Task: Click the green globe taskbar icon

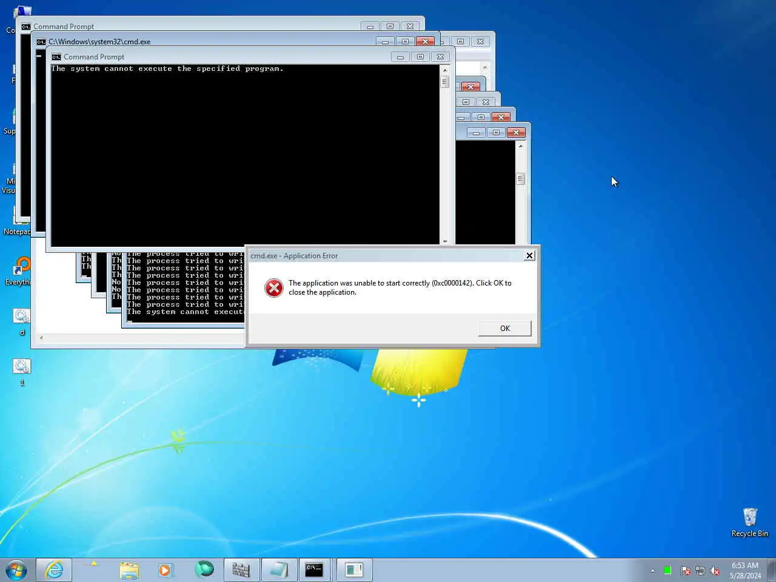Action: (x=204, y=570)
